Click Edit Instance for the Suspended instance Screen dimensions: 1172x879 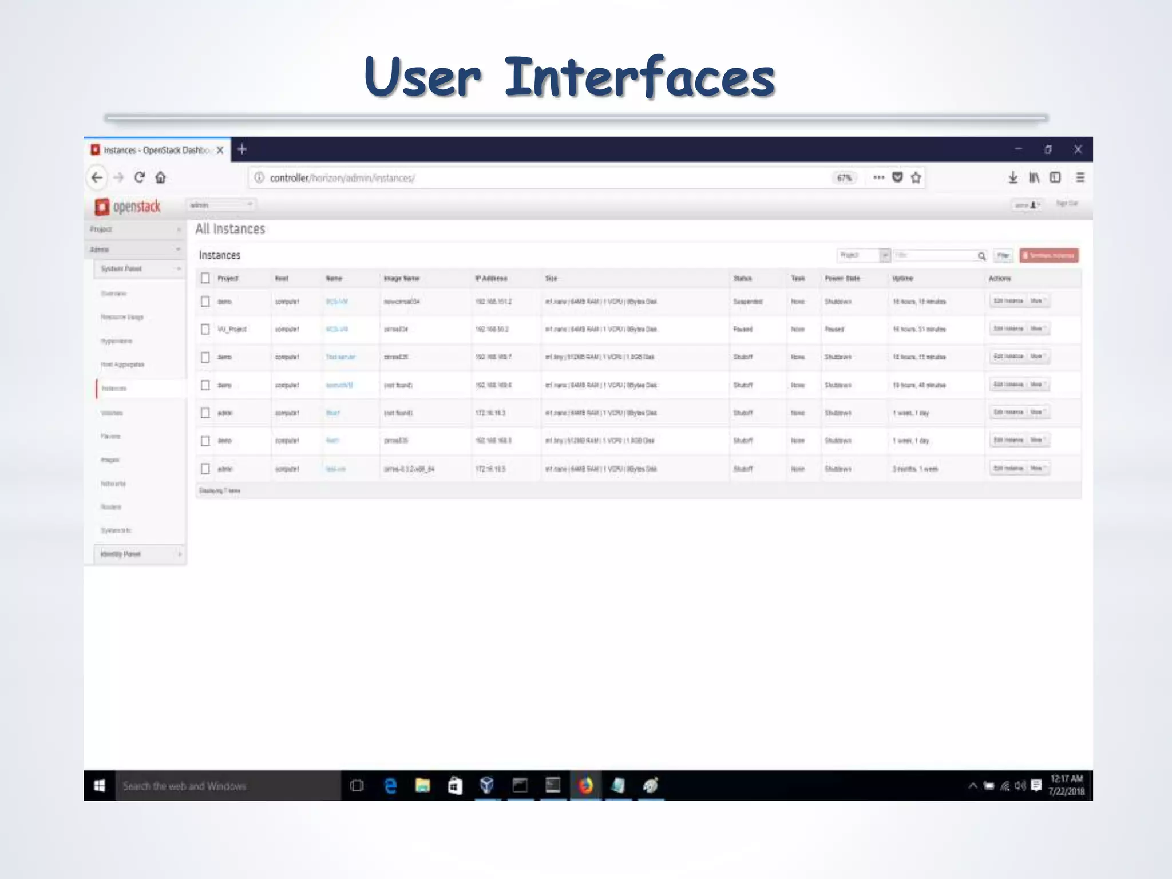coord(1008,301)
